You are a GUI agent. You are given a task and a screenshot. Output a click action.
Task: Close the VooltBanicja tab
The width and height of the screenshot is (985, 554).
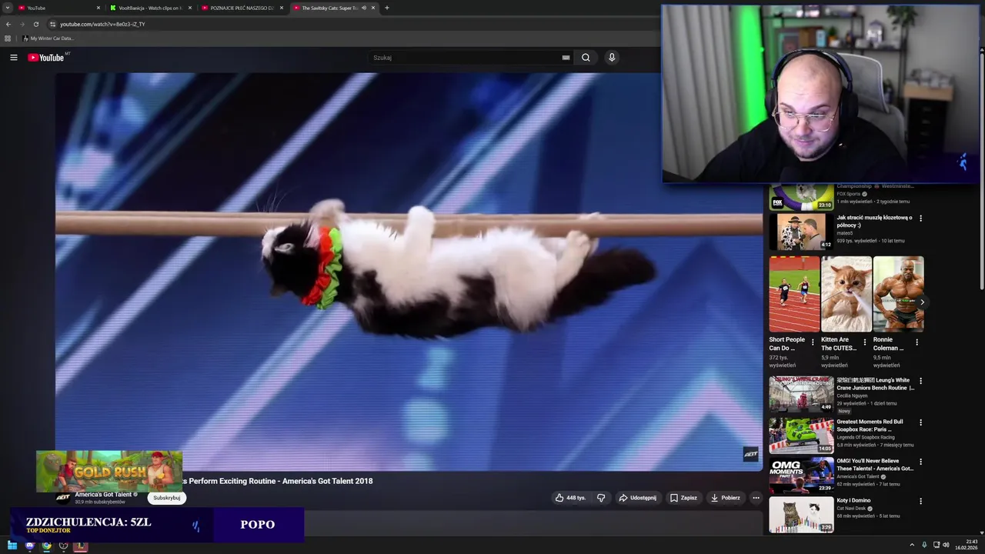pyautogui.click(x=190, y=8)
